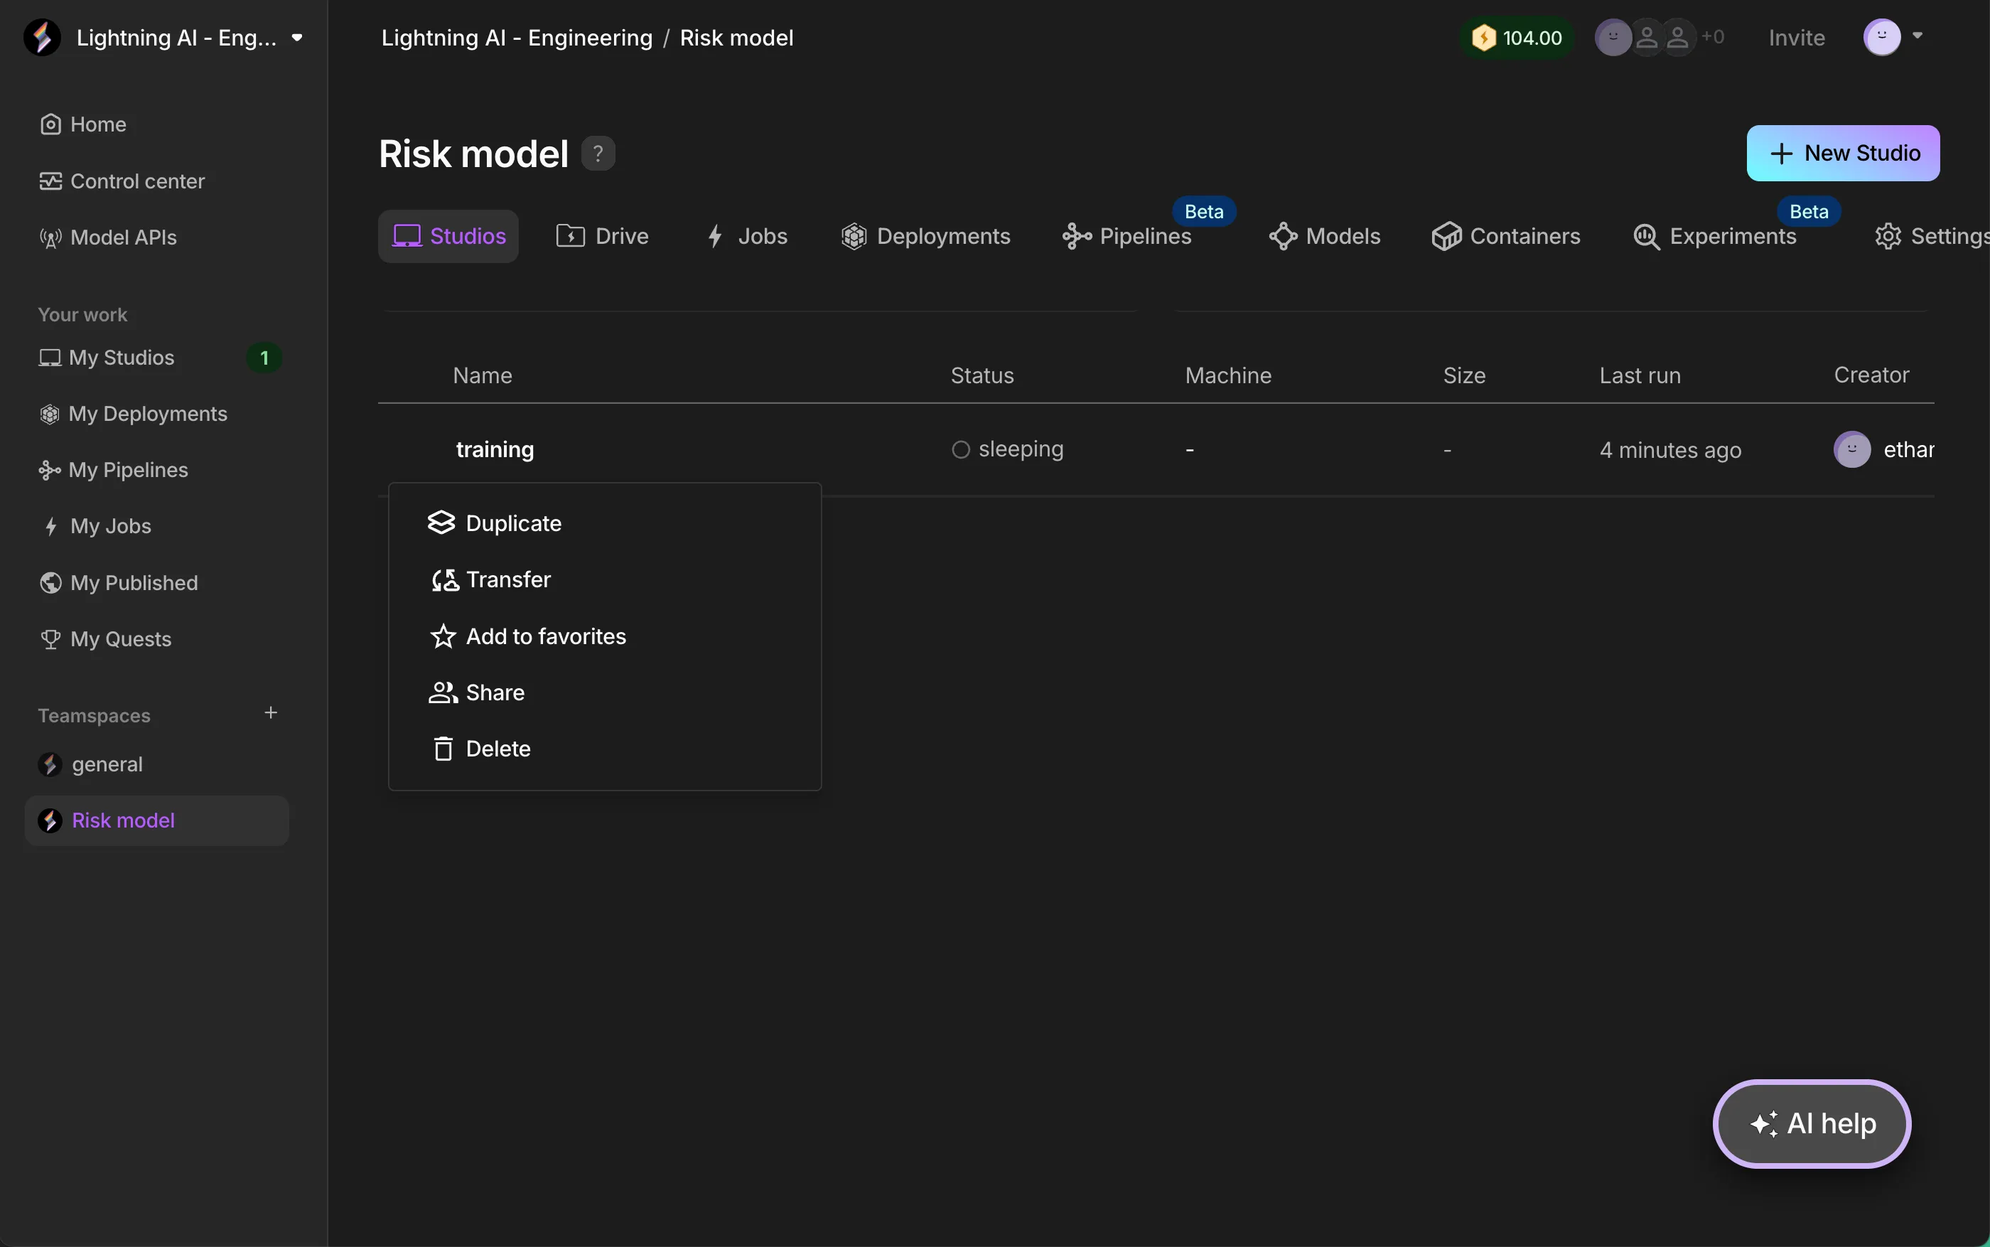1990x1247 pixels.
Task: Open the AI help assistant
Action: 1812,1124
